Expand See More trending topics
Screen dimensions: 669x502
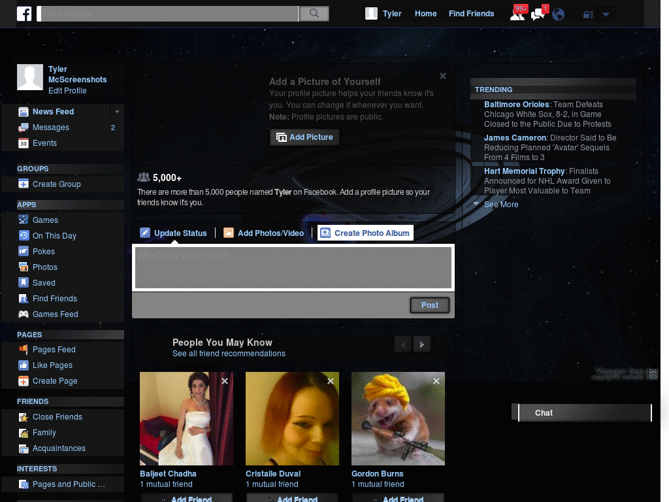click(501, 205)
